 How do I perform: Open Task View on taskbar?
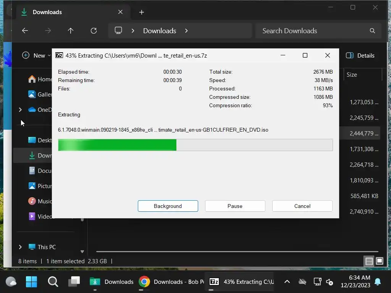74,282
